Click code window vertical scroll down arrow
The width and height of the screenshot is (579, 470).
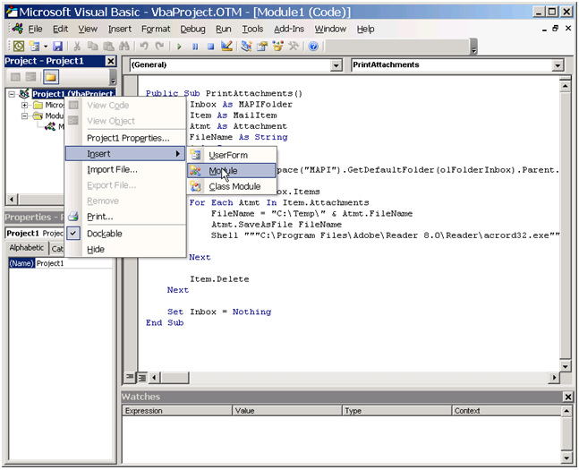tap(566, 366)
